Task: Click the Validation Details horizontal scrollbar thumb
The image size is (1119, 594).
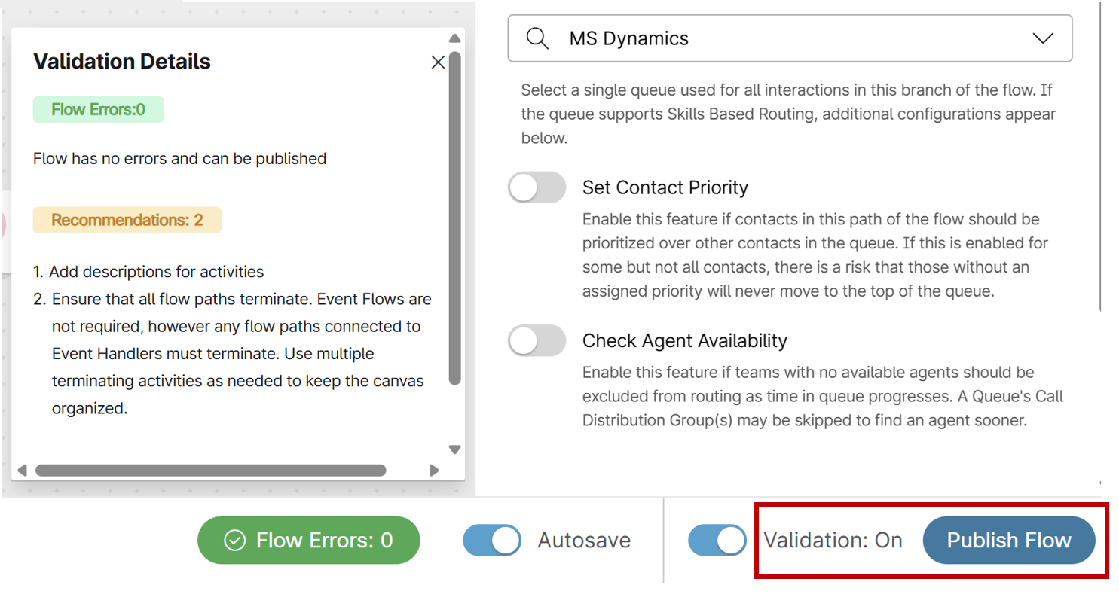Action: coord(211,471)
